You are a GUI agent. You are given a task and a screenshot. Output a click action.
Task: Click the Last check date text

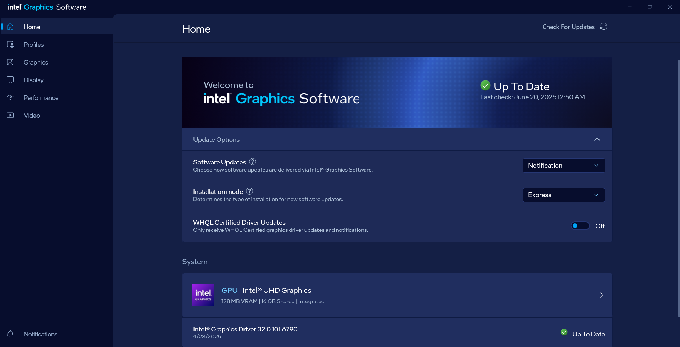click(532, 97)
